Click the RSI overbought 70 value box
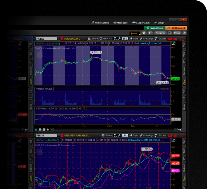The image size is (207, 189). click(x=84, y=109)
